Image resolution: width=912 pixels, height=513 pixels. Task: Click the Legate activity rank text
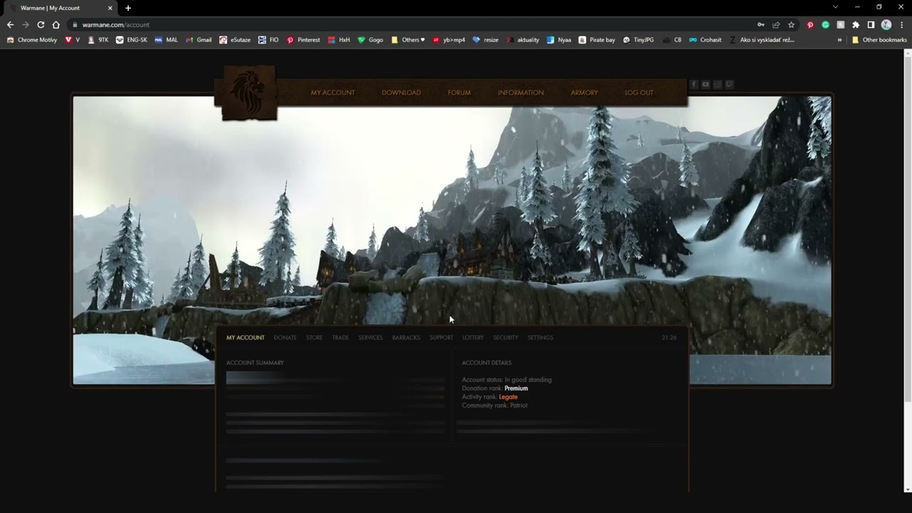click(x=508, y=397)
